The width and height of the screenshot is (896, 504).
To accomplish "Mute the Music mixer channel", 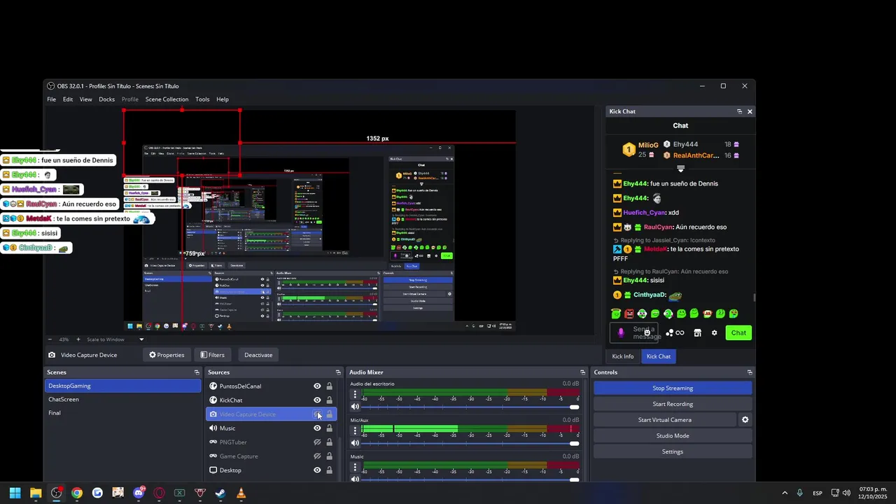I will point(355,479).
